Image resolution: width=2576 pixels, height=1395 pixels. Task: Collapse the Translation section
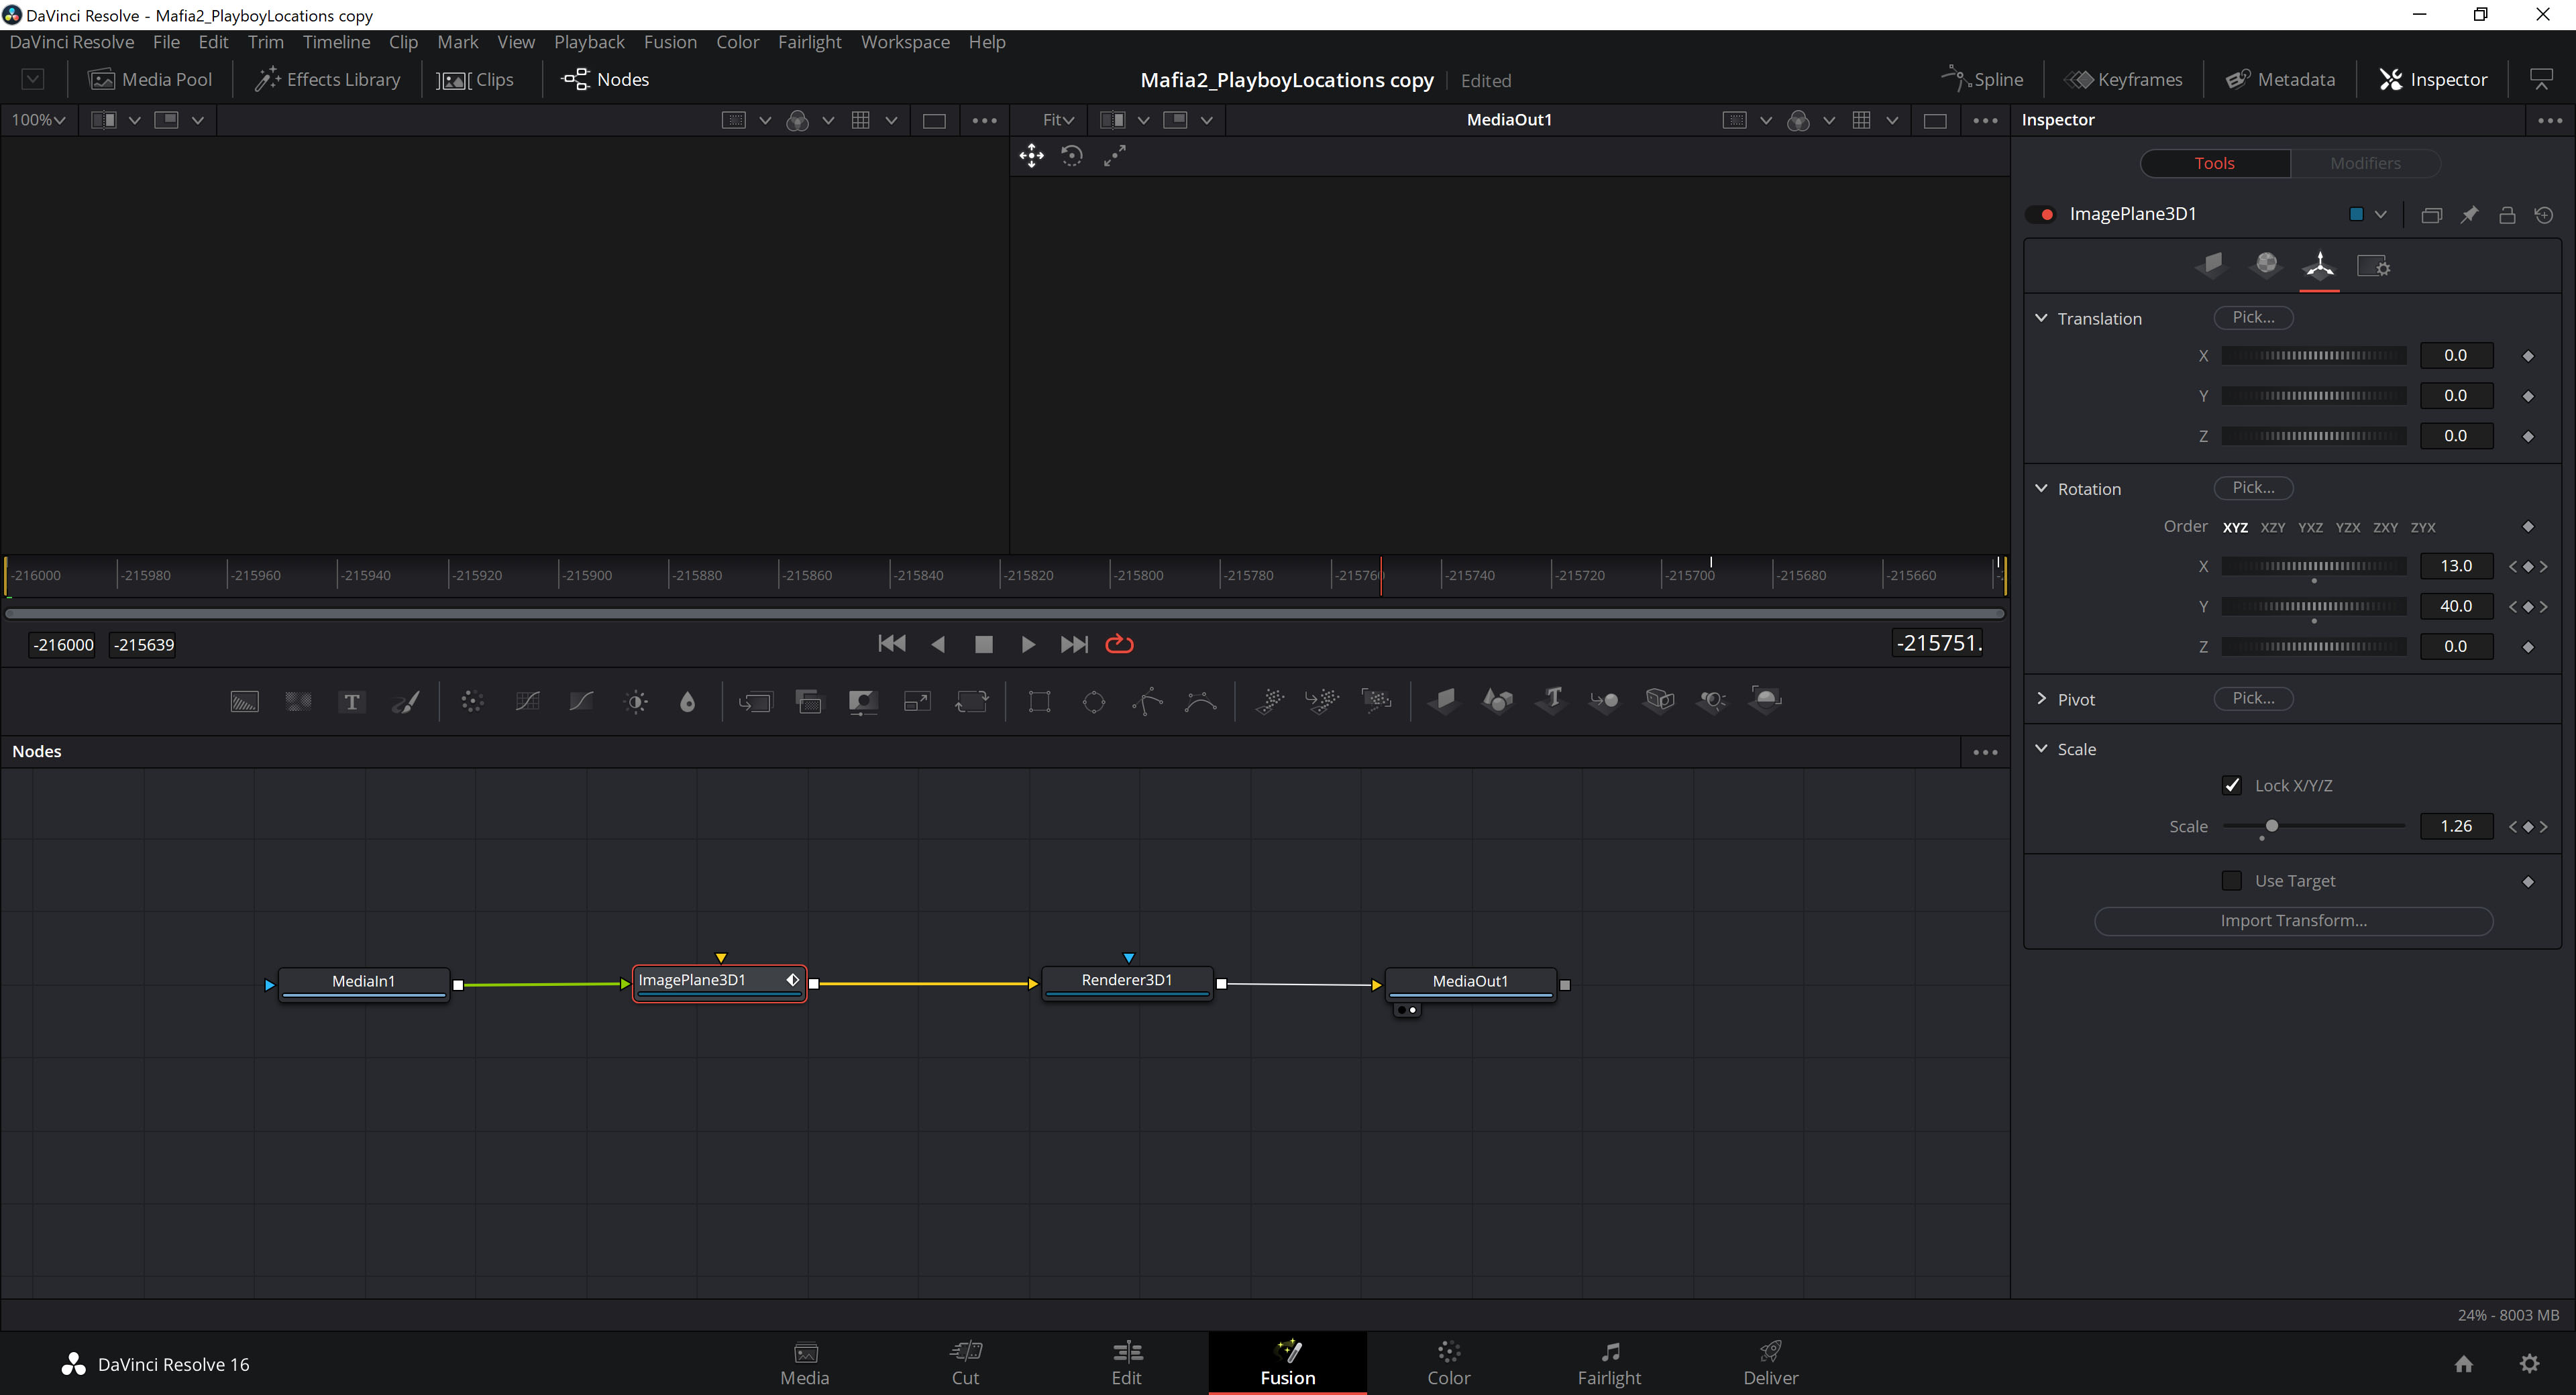click(x=2041, y=318)
